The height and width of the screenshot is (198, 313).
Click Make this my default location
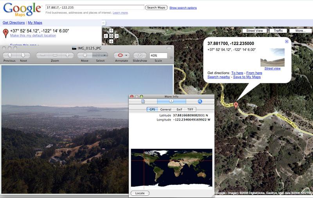pyautogui.click(x=33, y=36)
